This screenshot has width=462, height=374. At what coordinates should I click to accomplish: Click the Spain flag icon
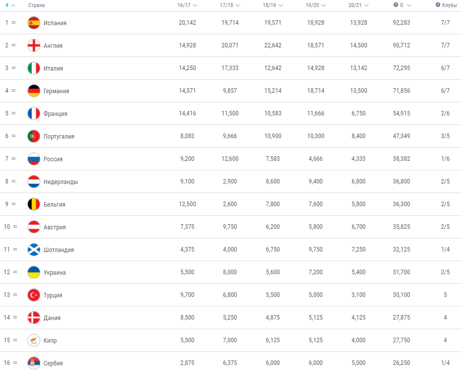coord(34,23)
